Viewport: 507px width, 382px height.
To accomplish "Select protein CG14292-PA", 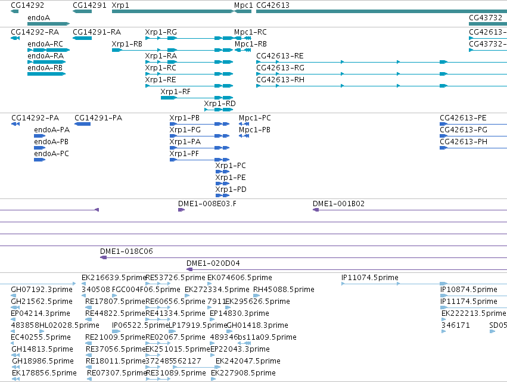I will click(35, 118).
